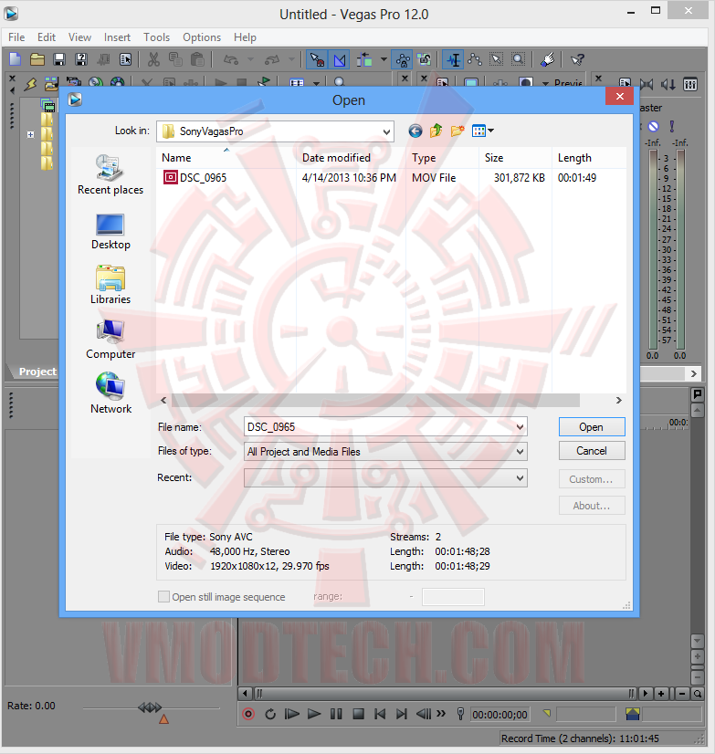Click the Up One Level folder icon
715x754 pixels.
click(x=436, y=131)
